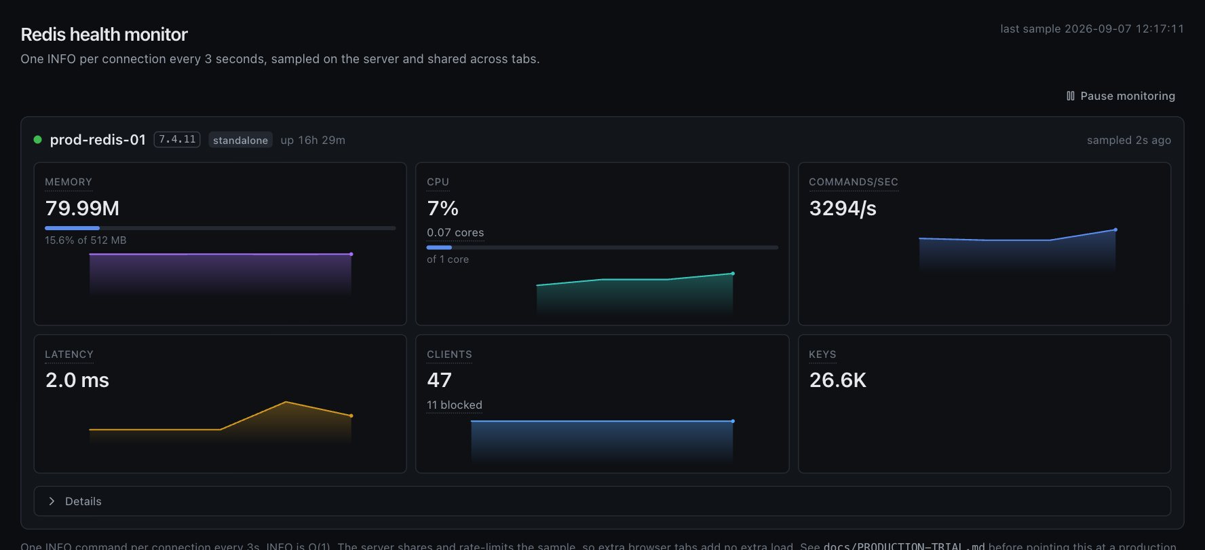Click the orange latency sparkline chart
The image size is (1205, 550).
click(221, 422)
